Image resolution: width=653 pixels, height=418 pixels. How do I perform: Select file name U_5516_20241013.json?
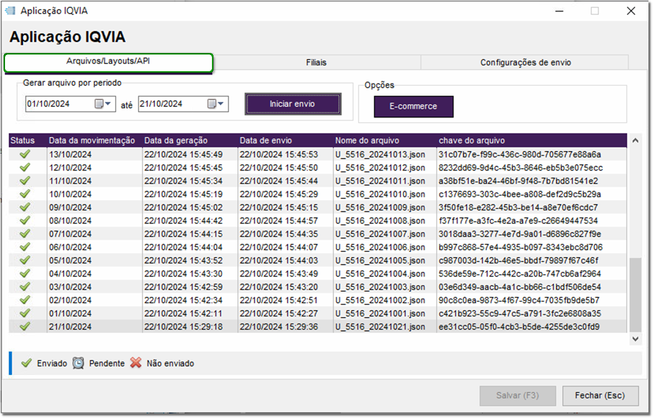[x=380, y=154]
